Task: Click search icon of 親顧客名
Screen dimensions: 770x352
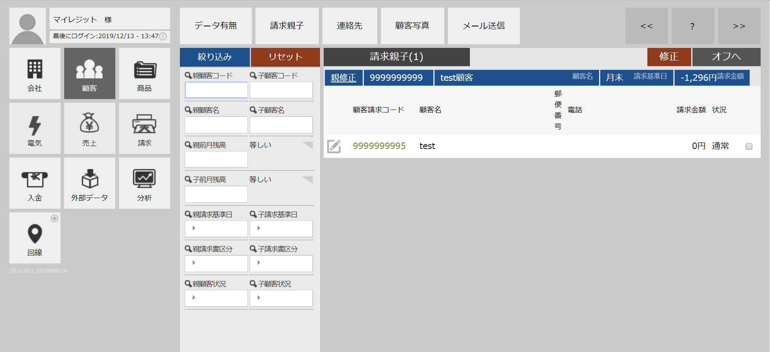Action: click(x=188, y=110)
